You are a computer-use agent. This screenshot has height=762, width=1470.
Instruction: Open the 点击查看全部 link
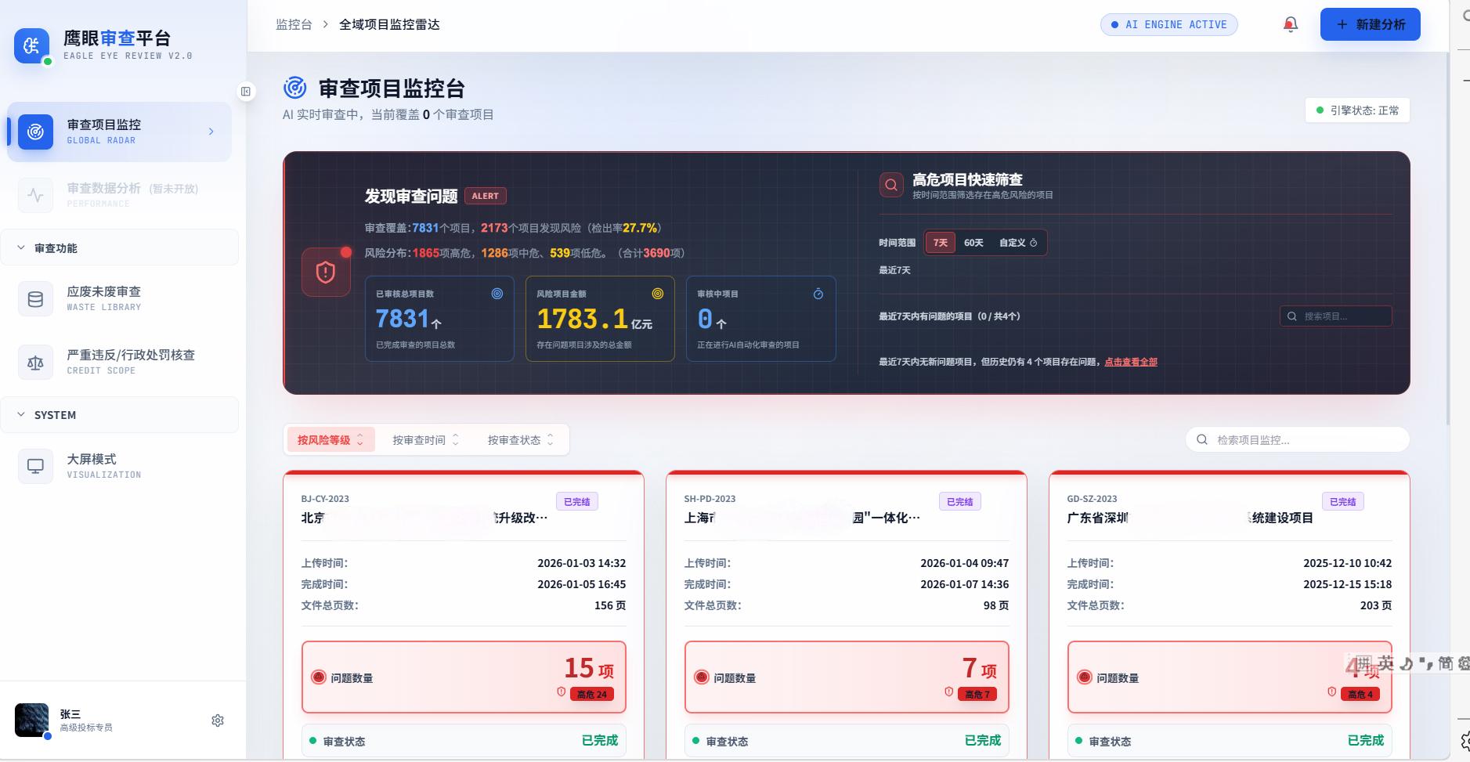click(1130, 362)
